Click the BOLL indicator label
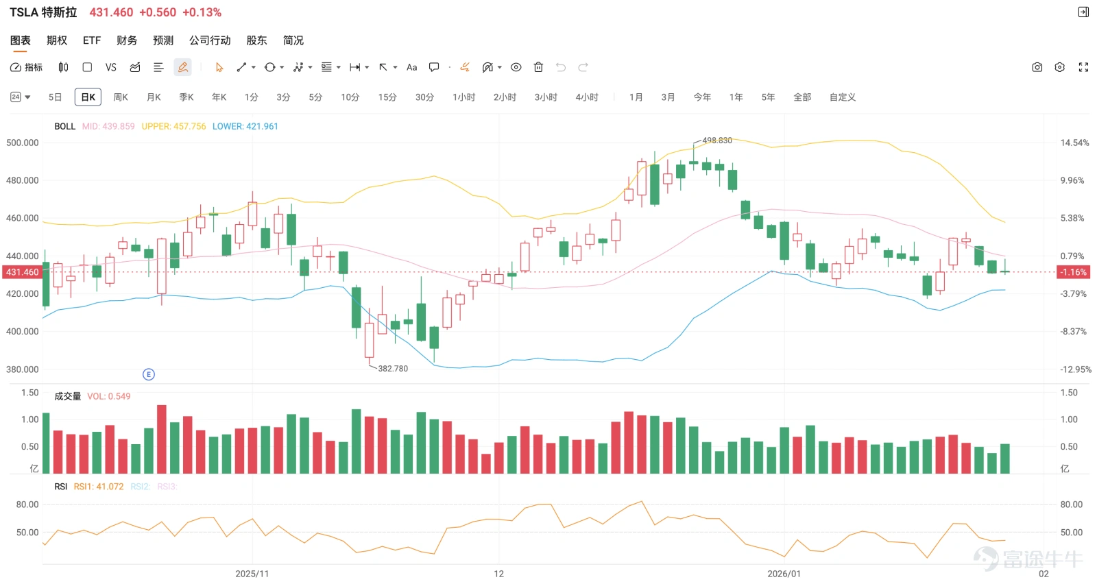This screenshot has height=584, width=1097. tap(64, 126)
